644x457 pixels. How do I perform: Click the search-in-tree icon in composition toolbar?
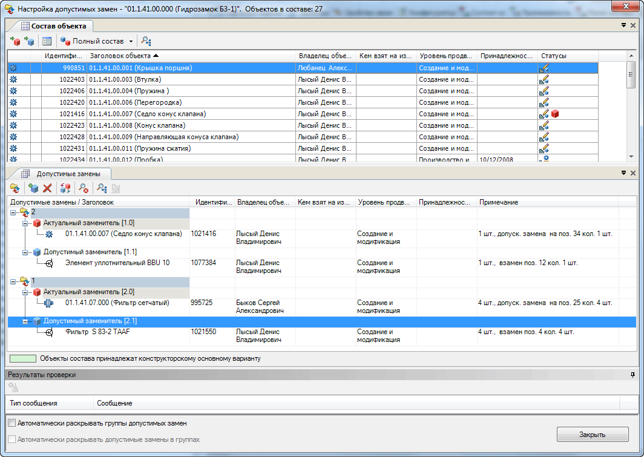(146, 41)
